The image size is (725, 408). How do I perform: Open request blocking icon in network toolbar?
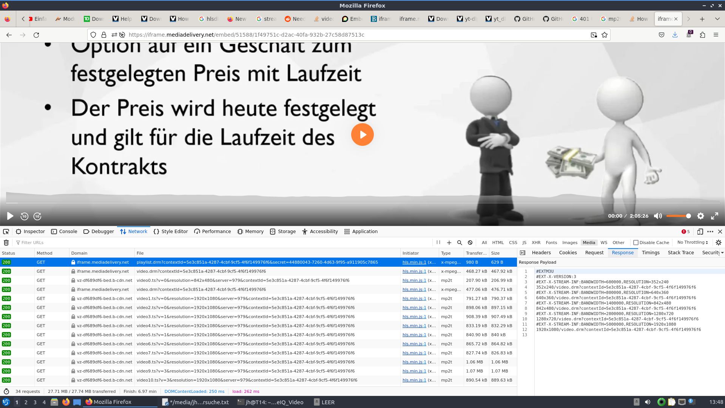pos(470,243)
